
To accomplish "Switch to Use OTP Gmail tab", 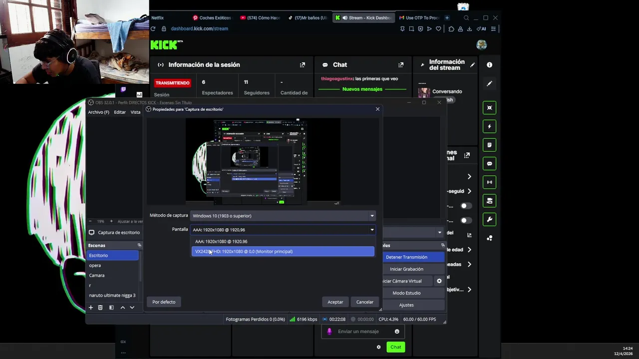I will (419, 18).
